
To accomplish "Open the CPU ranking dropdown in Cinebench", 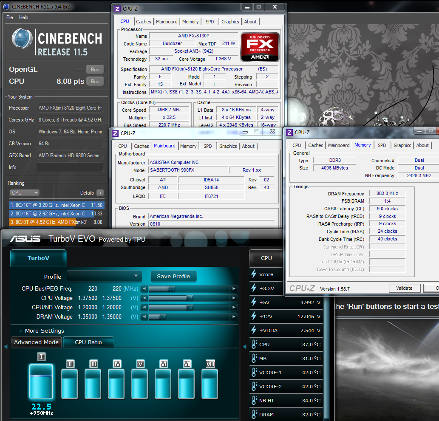I will point(24,193).
